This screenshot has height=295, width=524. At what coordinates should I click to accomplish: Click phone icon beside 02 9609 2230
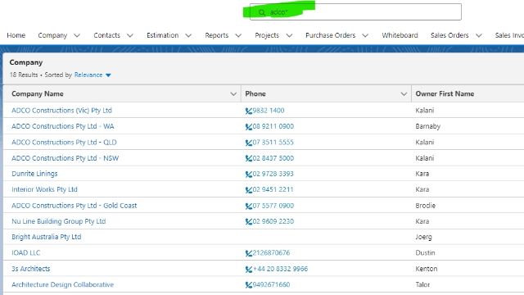click(249, 222)
